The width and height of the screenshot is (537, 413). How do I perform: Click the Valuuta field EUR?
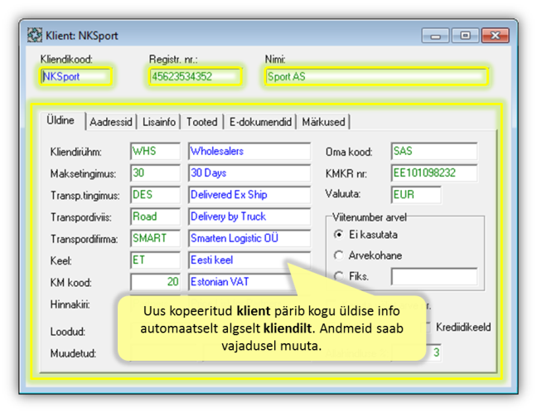pos(416,195)
